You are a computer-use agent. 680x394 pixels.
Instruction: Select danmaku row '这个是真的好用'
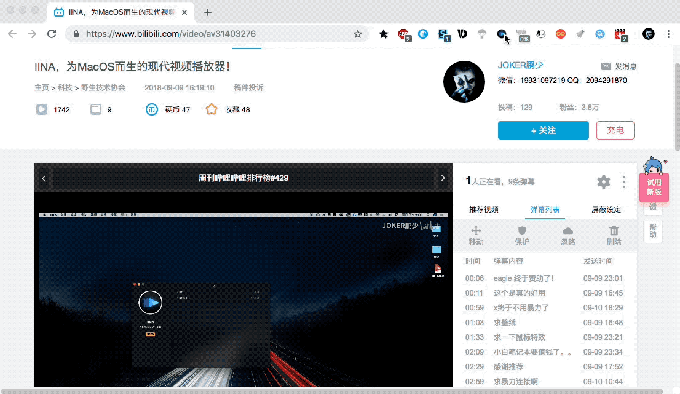coord(545,293)
